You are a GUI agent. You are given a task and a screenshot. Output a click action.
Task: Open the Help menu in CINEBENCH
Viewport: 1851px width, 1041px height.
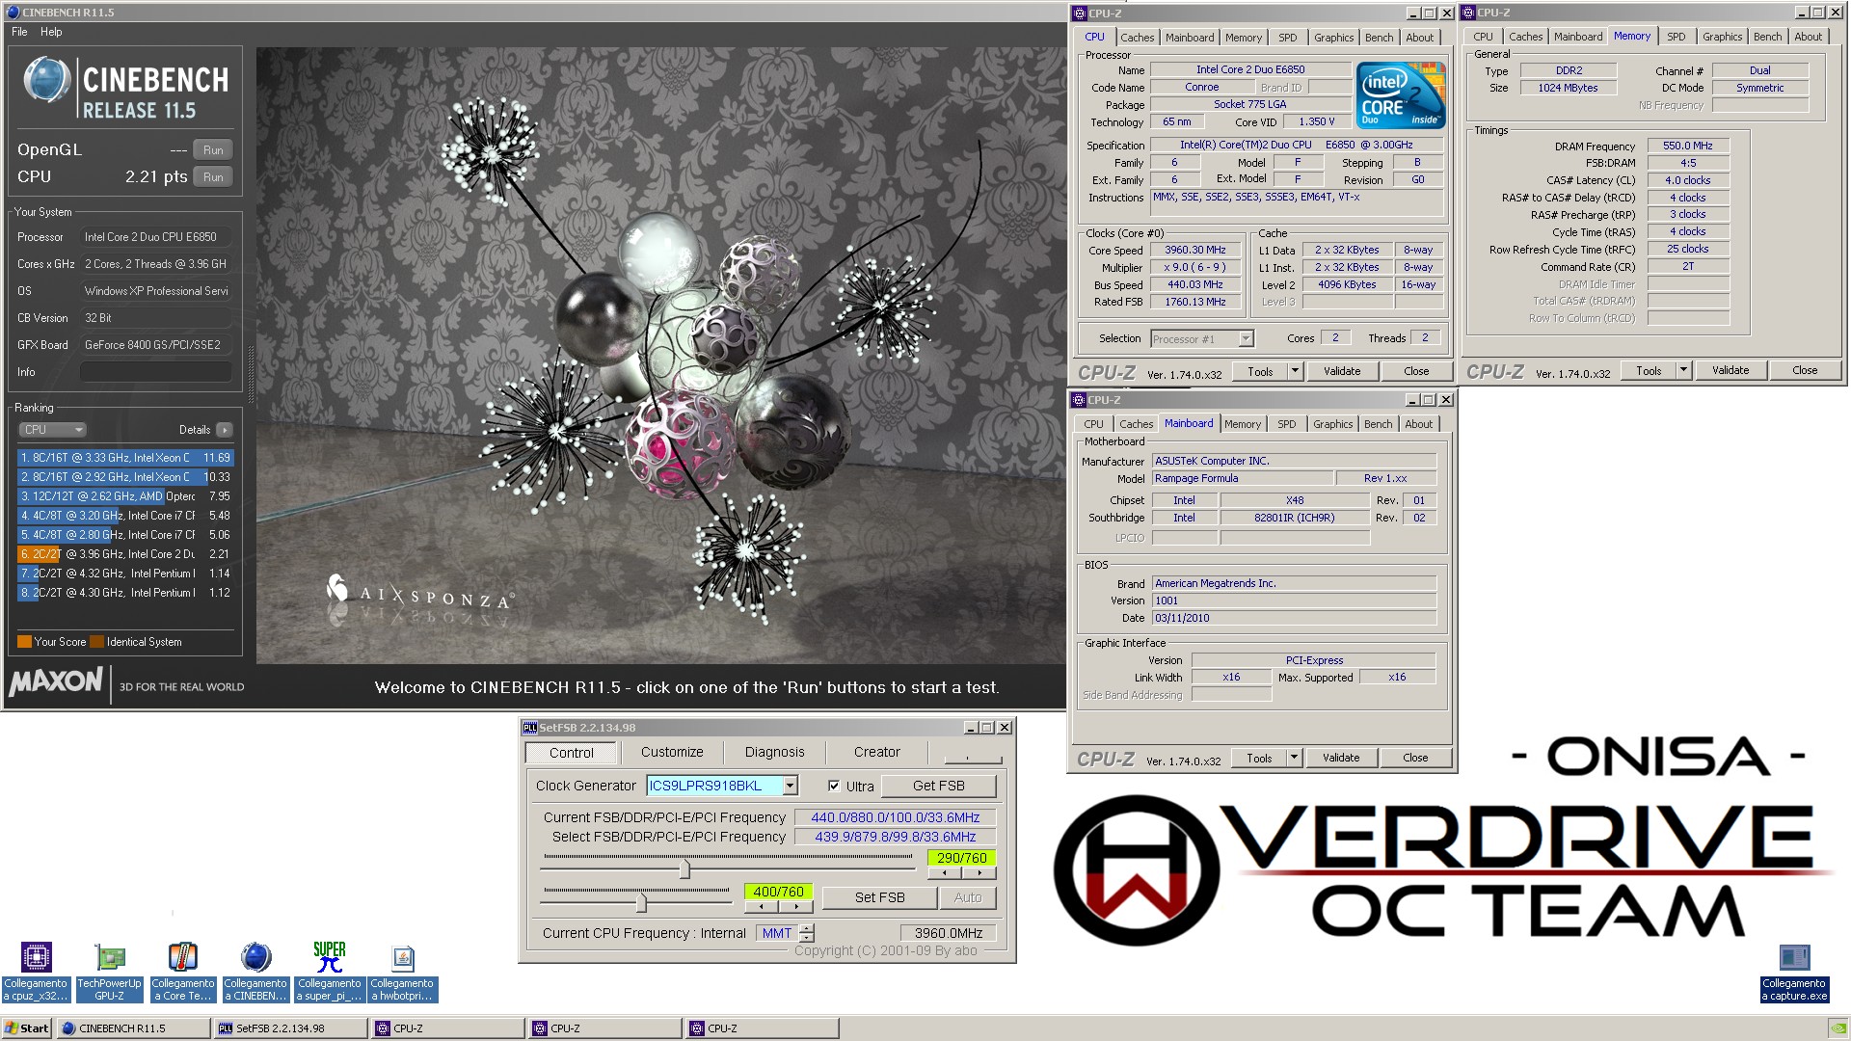click(51, 32)
